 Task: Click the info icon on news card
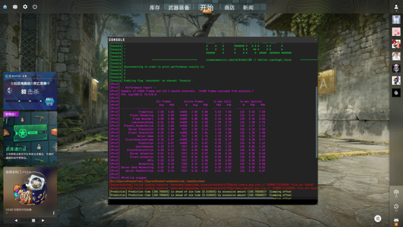coord(53,212)
